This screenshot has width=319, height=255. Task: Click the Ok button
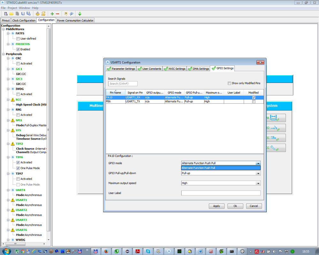(x=235, y=206)
